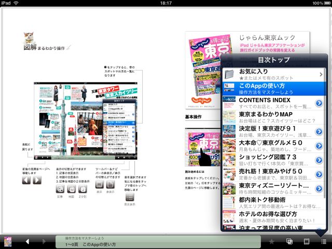Click the left arrow illustration under 前後の見開きページへ

(26, 180)
